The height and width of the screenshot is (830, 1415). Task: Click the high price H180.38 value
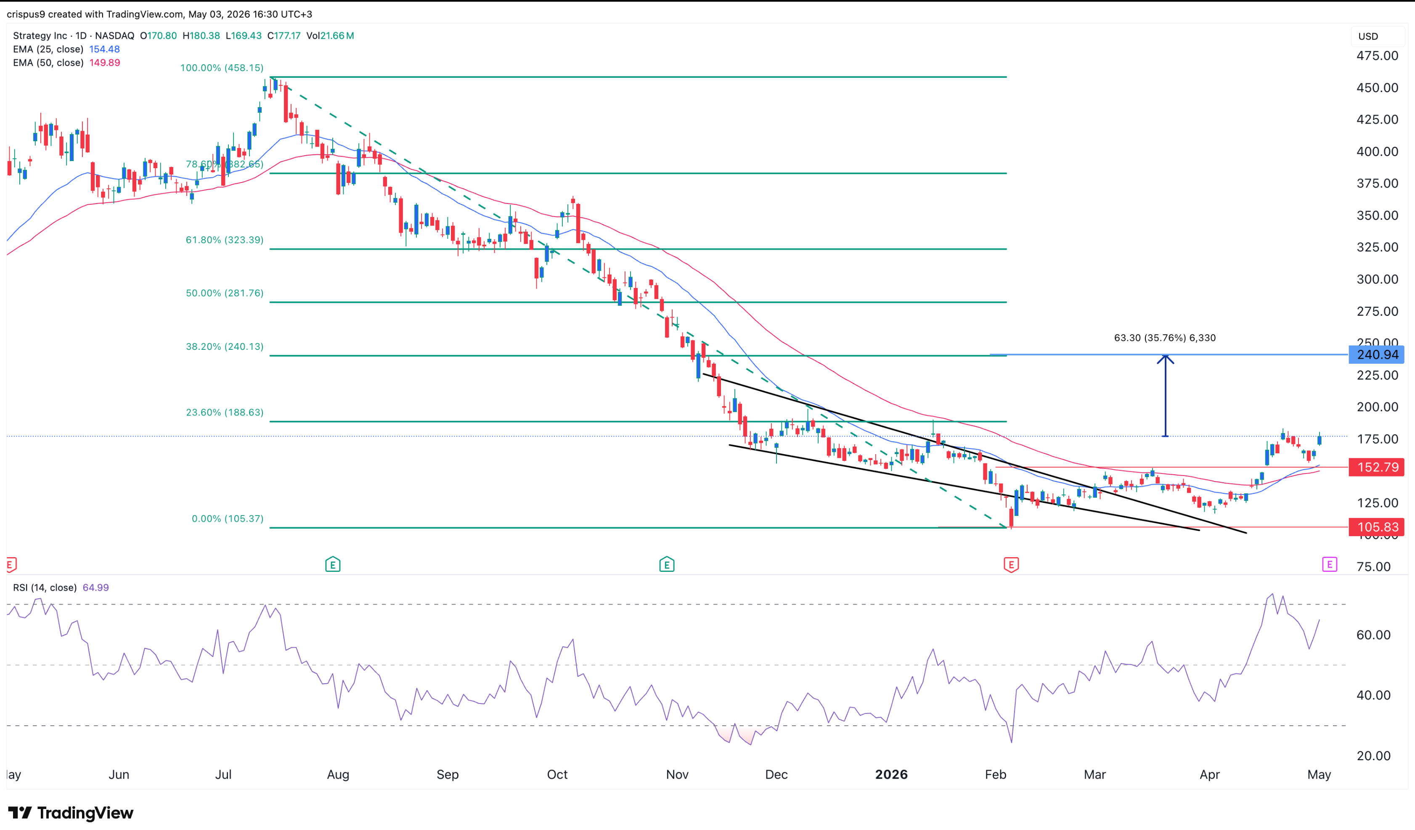tap(201, 35)
